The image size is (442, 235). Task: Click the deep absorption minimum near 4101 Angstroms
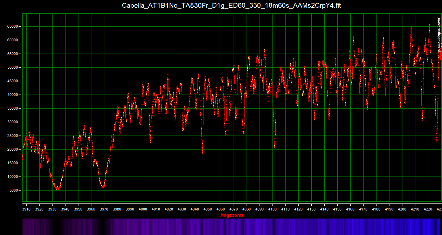275,147
